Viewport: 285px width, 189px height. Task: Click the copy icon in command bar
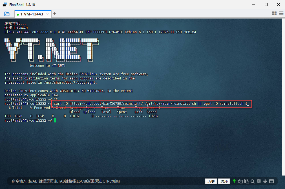pyautogui.click(x=240, y=181)
